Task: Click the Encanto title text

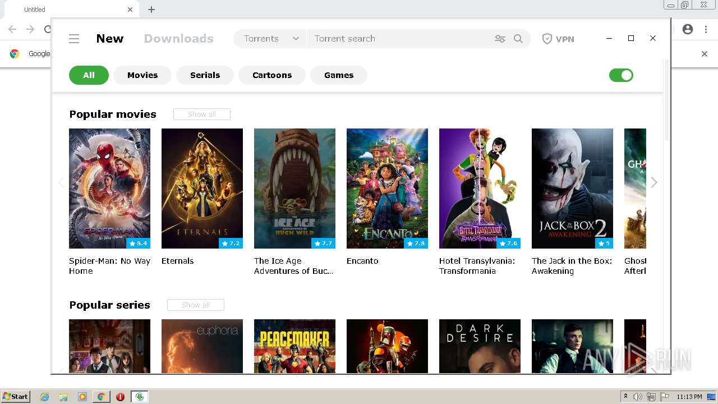Action: coord(362,261)
